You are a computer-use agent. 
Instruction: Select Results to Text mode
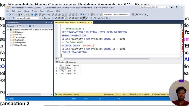coord(81,18)
